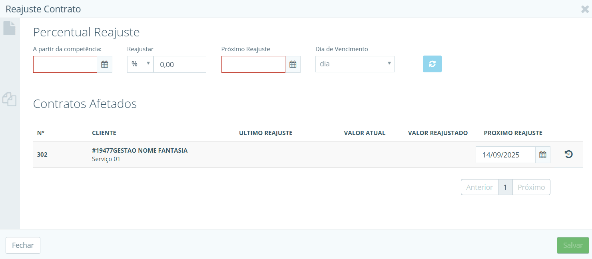Click the blue refresh/recalculate button
Viewport: 592px width, 259px height.
pos(432,64)
